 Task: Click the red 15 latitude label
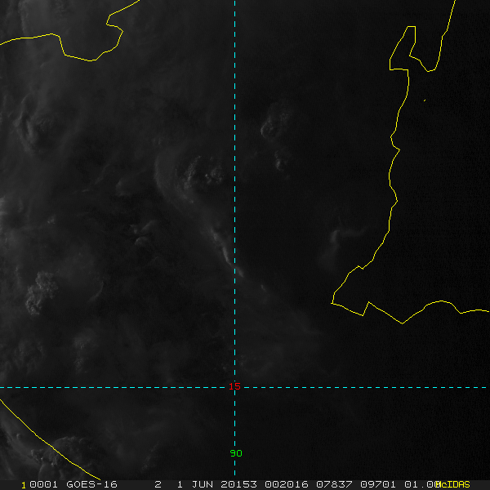pyautogui.click(x=234, y=387)
